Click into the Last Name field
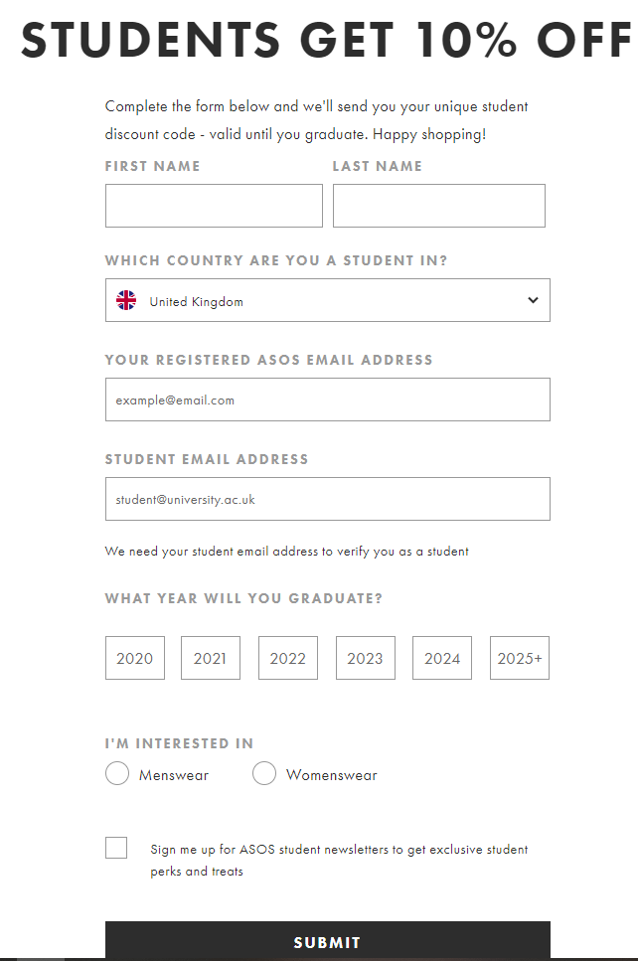This screenshot has width=638, height=961. click(438, 206)
